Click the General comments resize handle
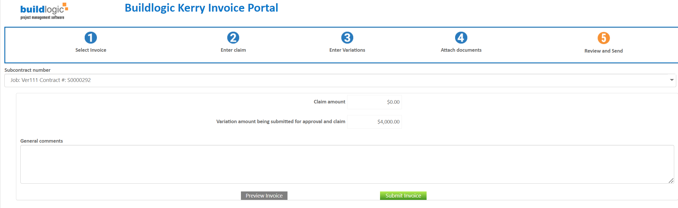This screenshot has width=678, height=208. (671, 181)
